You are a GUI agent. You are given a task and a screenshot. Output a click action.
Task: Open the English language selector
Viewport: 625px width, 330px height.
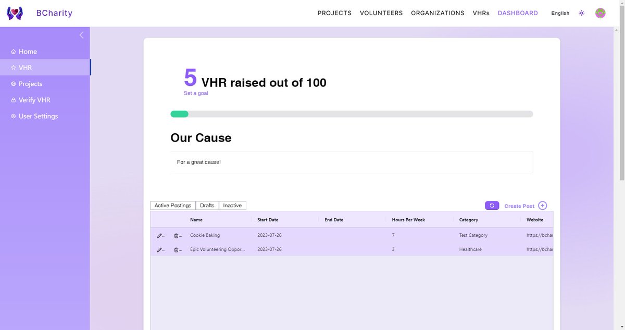[560, 13]
